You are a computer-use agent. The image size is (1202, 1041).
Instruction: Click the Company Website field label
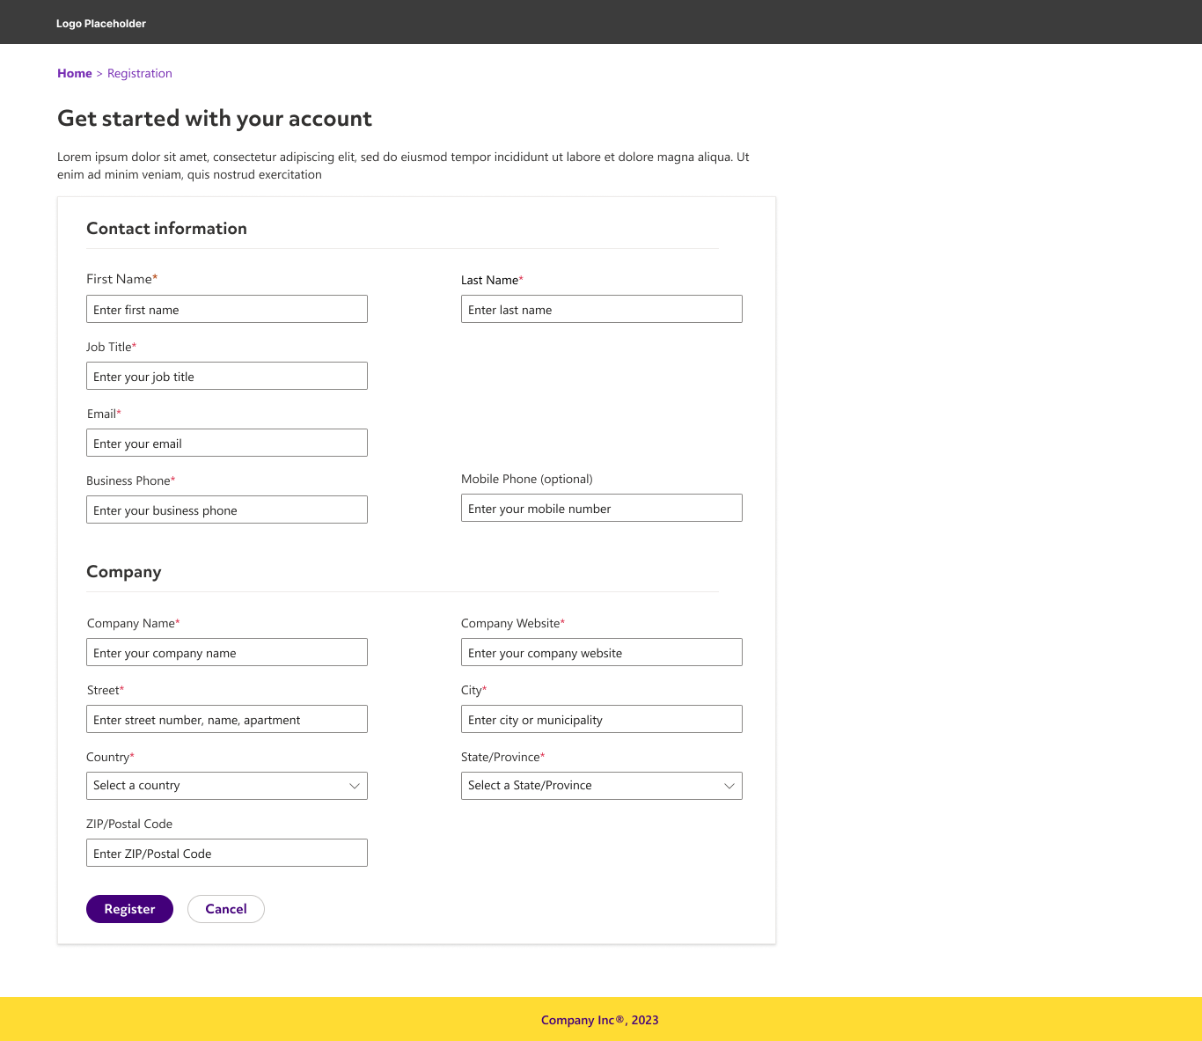pos(513,623)
